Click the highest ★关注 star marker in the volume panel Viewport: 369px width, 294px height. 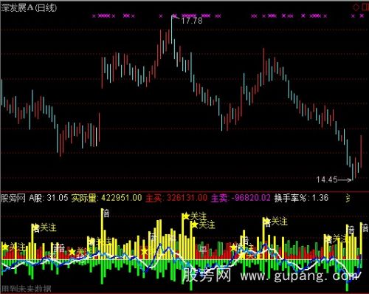(186, 216)
